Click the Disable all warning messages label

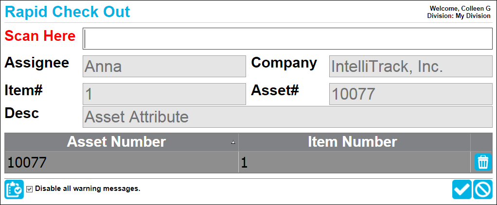[x=88, y=188]
